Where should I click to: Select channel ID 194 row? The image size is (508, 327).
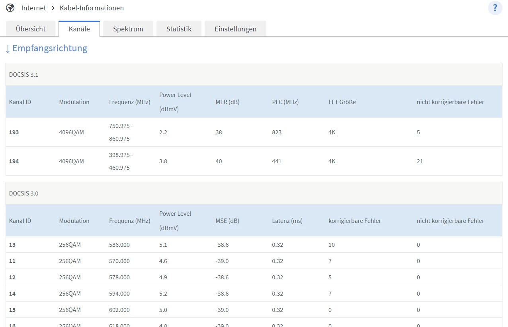coord(14,161)
